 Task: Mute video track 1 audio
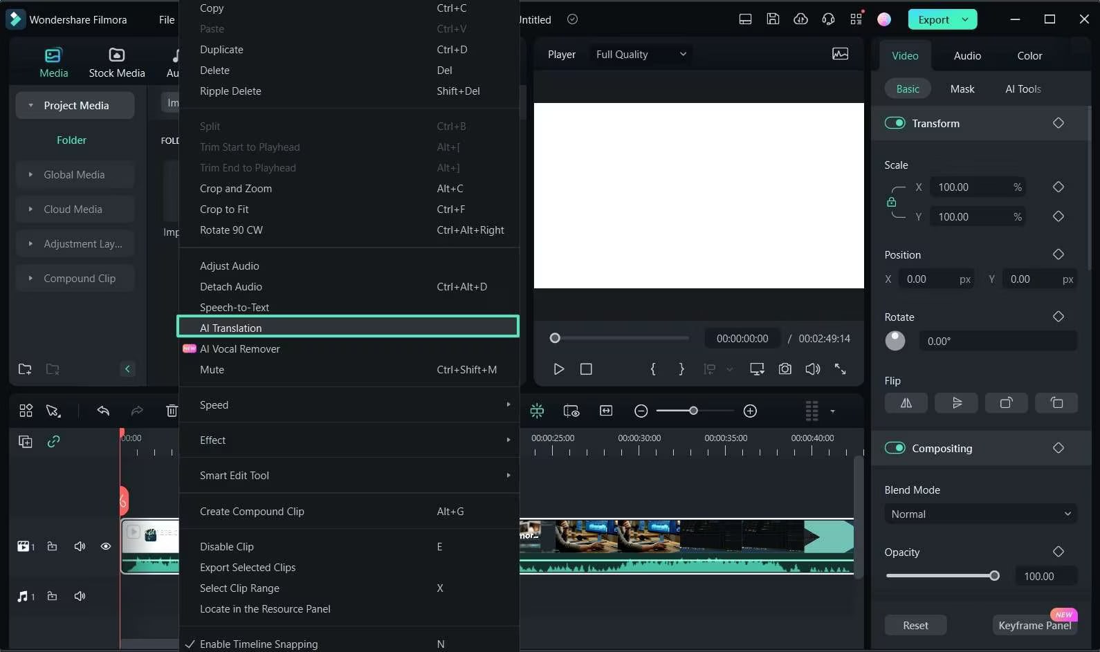pos(80,546)
